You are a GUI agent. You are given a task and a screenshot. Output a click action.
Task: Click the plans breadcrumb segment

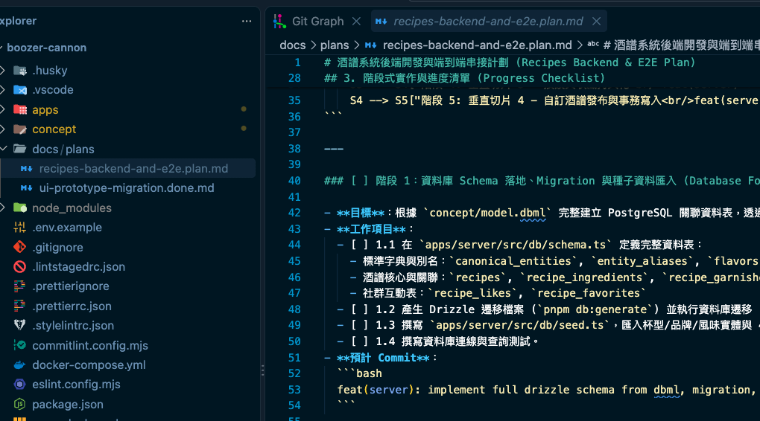click(x=335, y=45)
